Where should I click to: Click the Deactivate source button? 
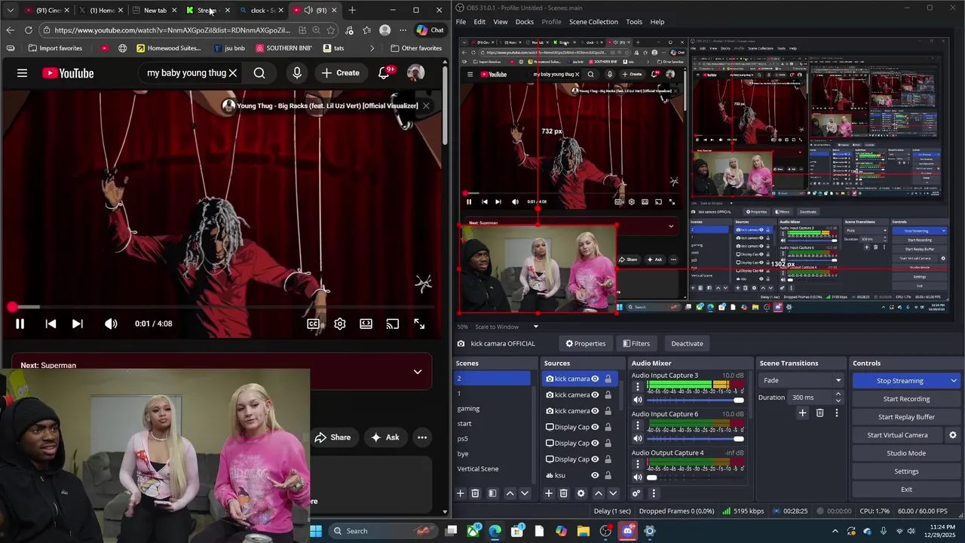click(x=687, y=343)
